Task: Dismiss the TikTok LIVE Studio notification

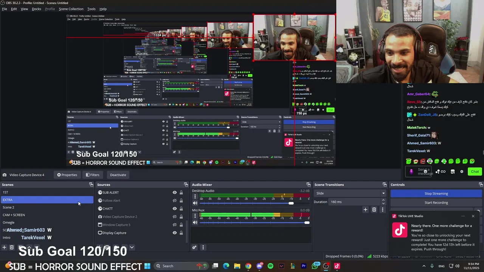Action: (x=473, y=216)
